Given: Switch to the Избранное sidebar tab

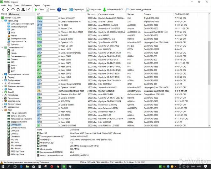Looking at the screenshot, I should pos(14,14).
